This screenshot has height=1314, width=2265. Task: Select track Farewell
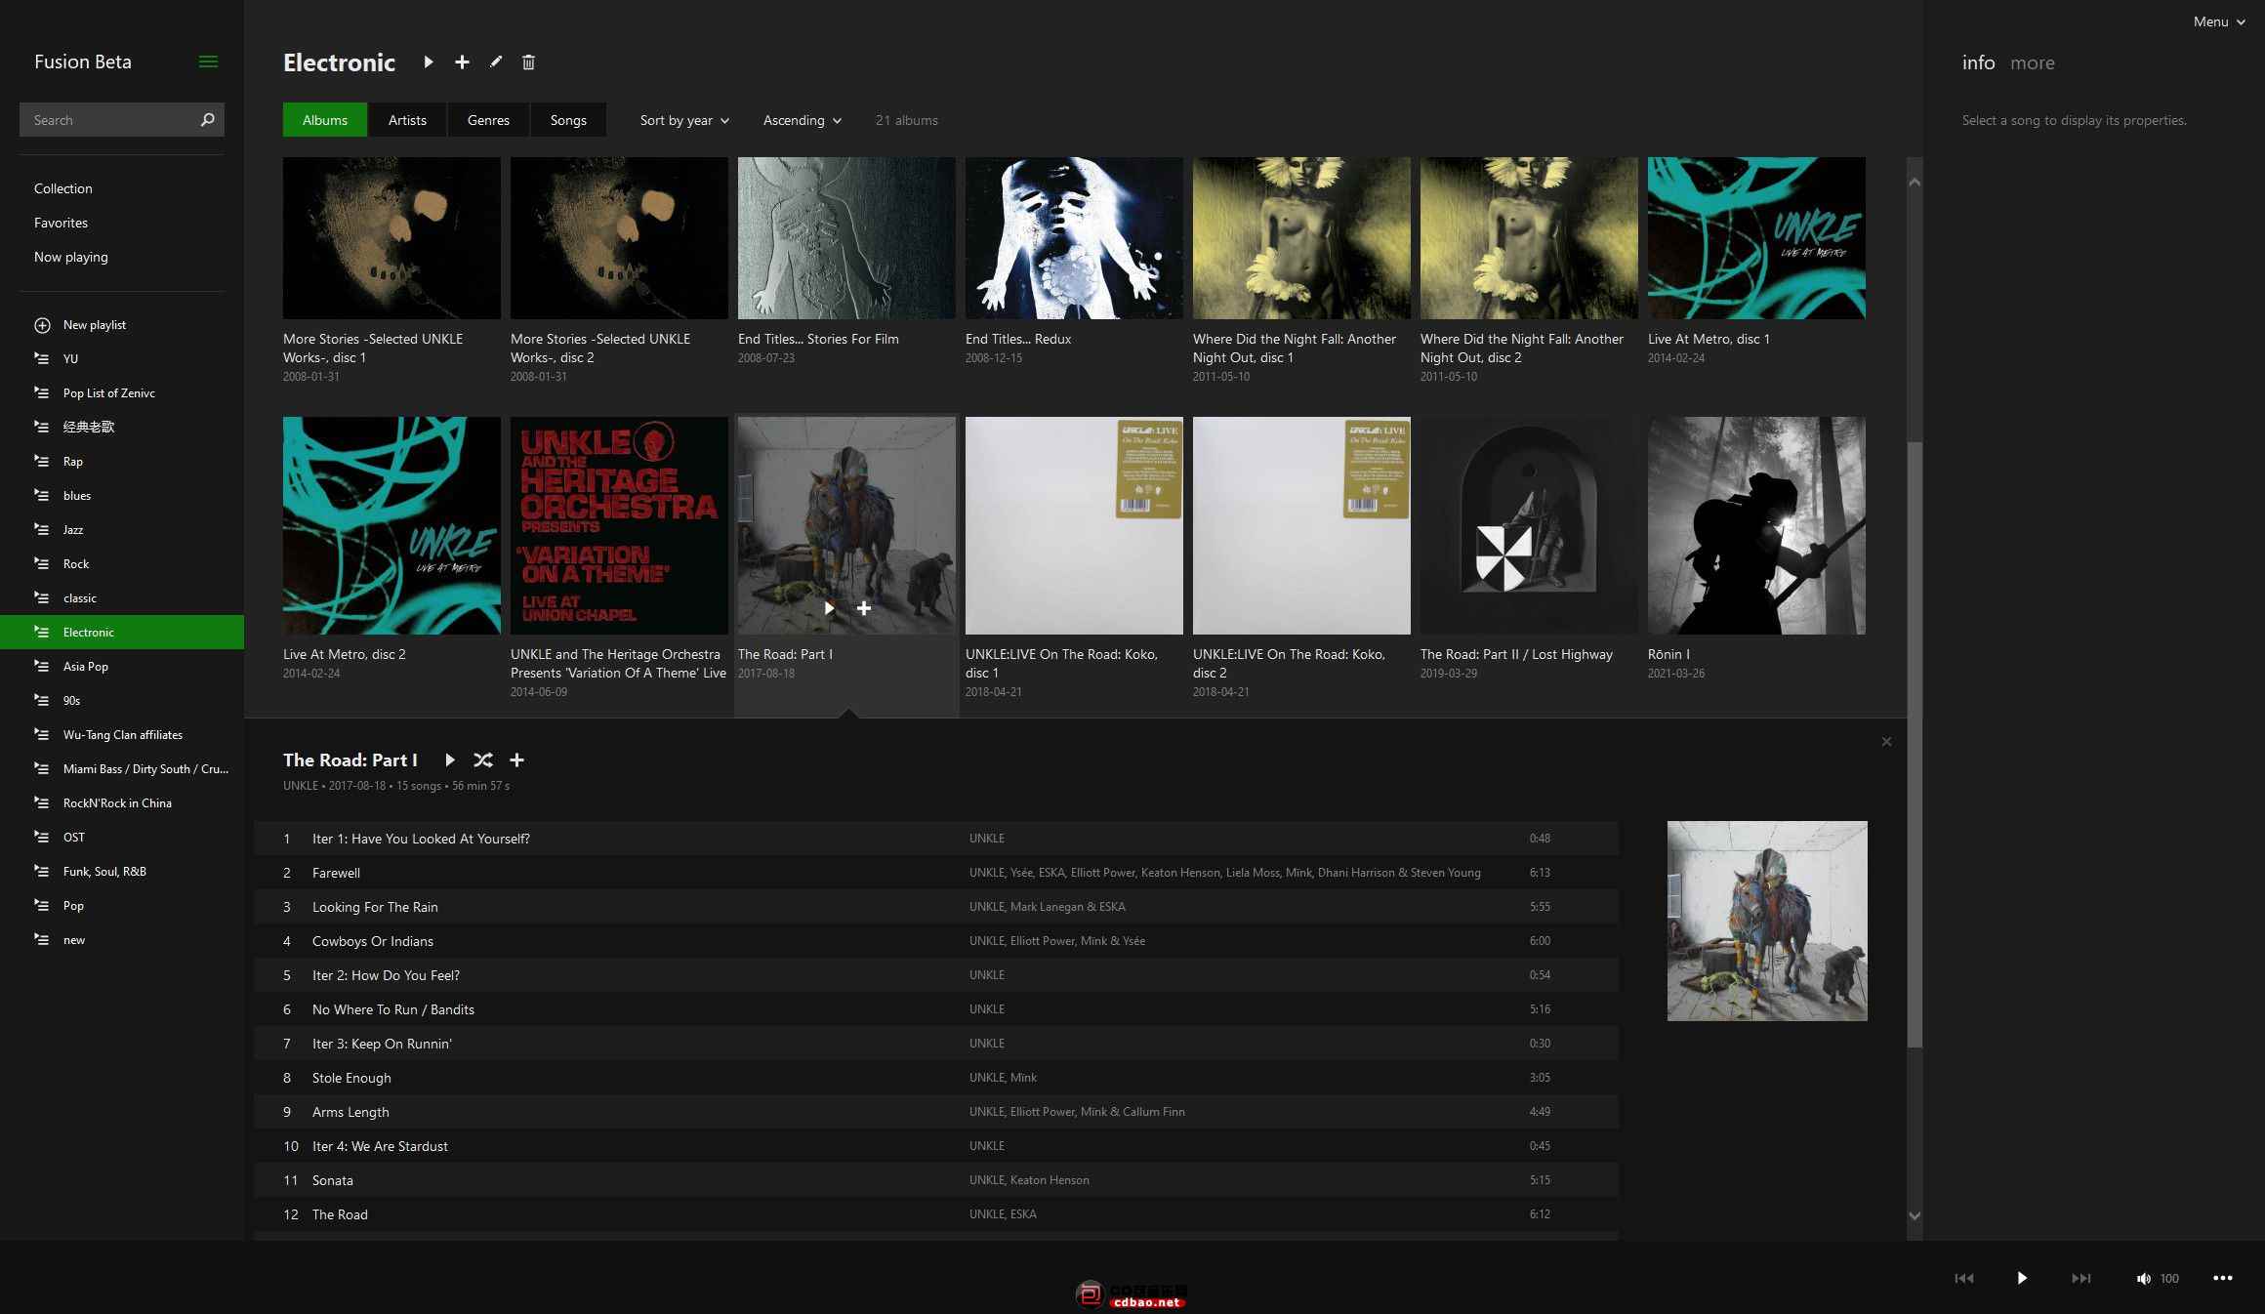point(936,873)
